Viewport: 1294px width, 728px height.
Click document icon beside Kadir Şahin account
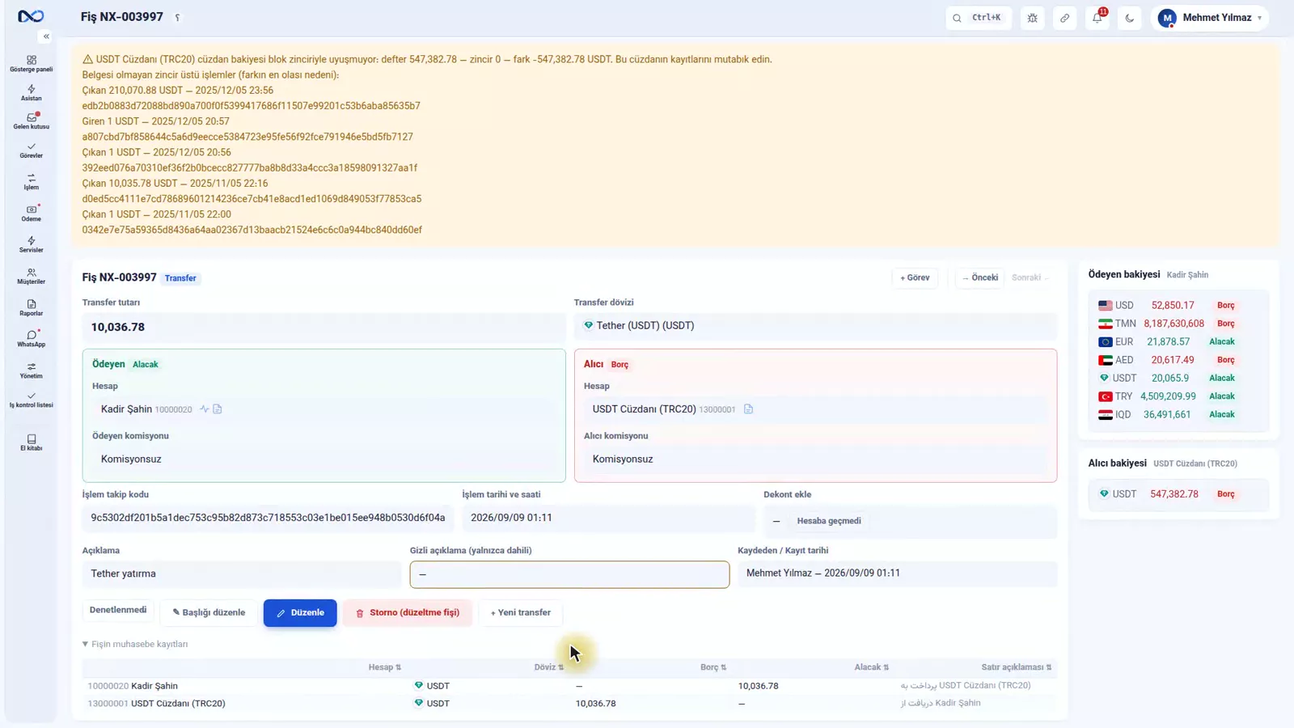pyautogui.click(x=218, y=409)
